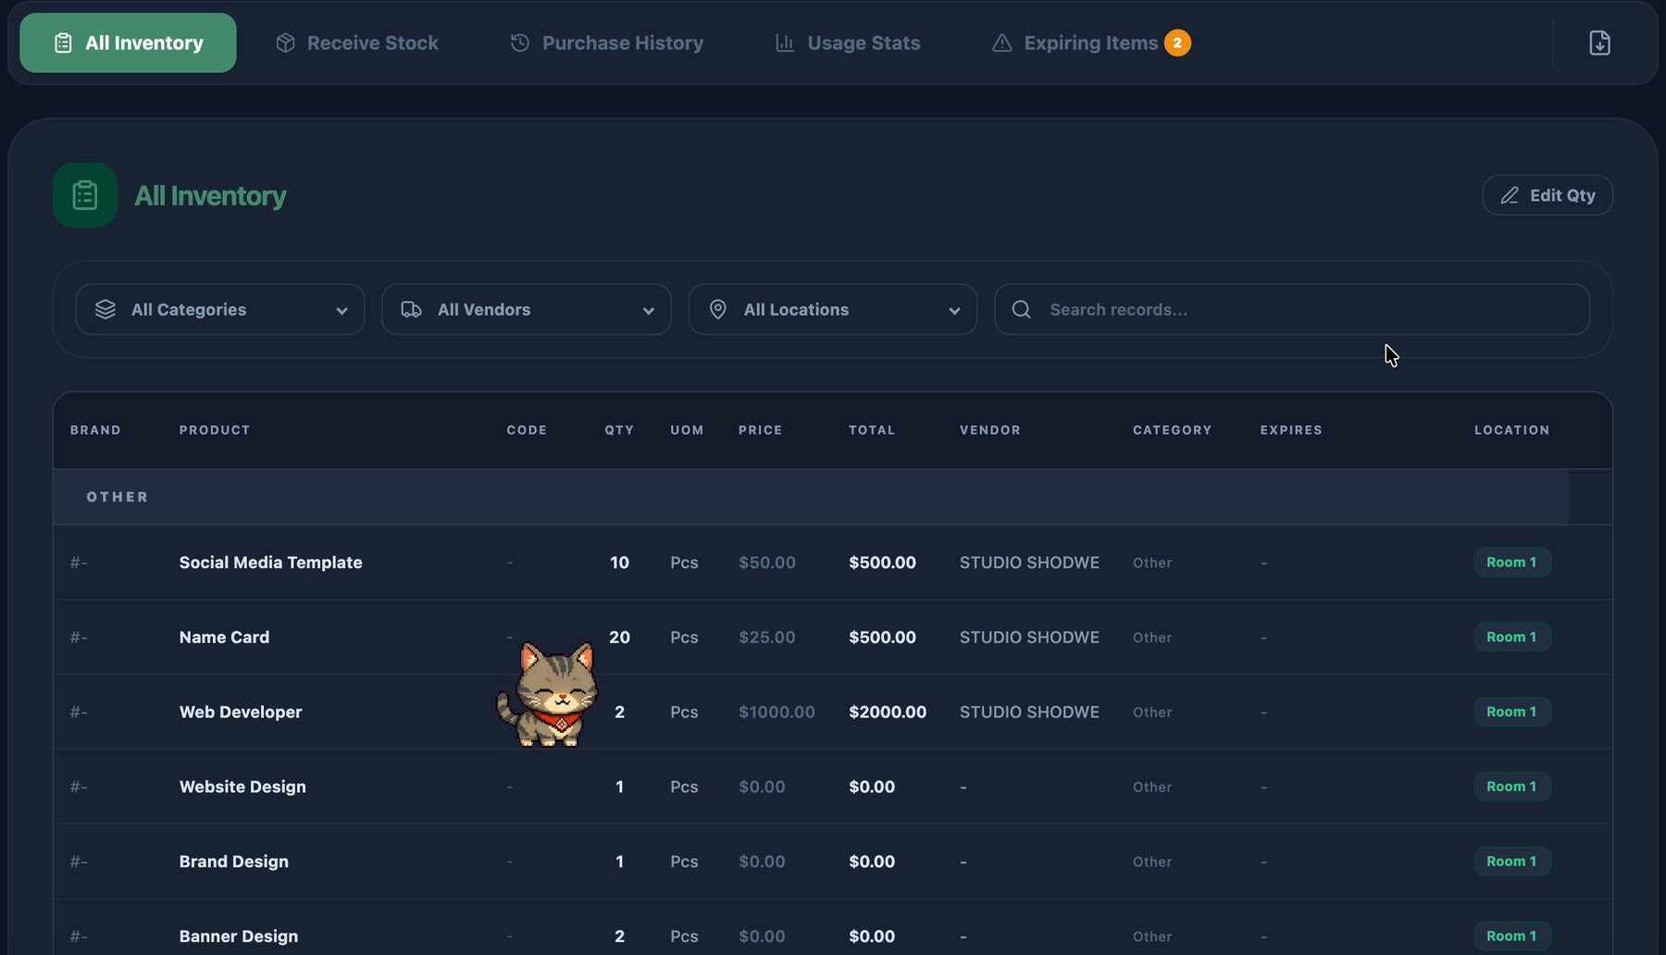Click the chevron in All Vendors filter

(648, 311)
